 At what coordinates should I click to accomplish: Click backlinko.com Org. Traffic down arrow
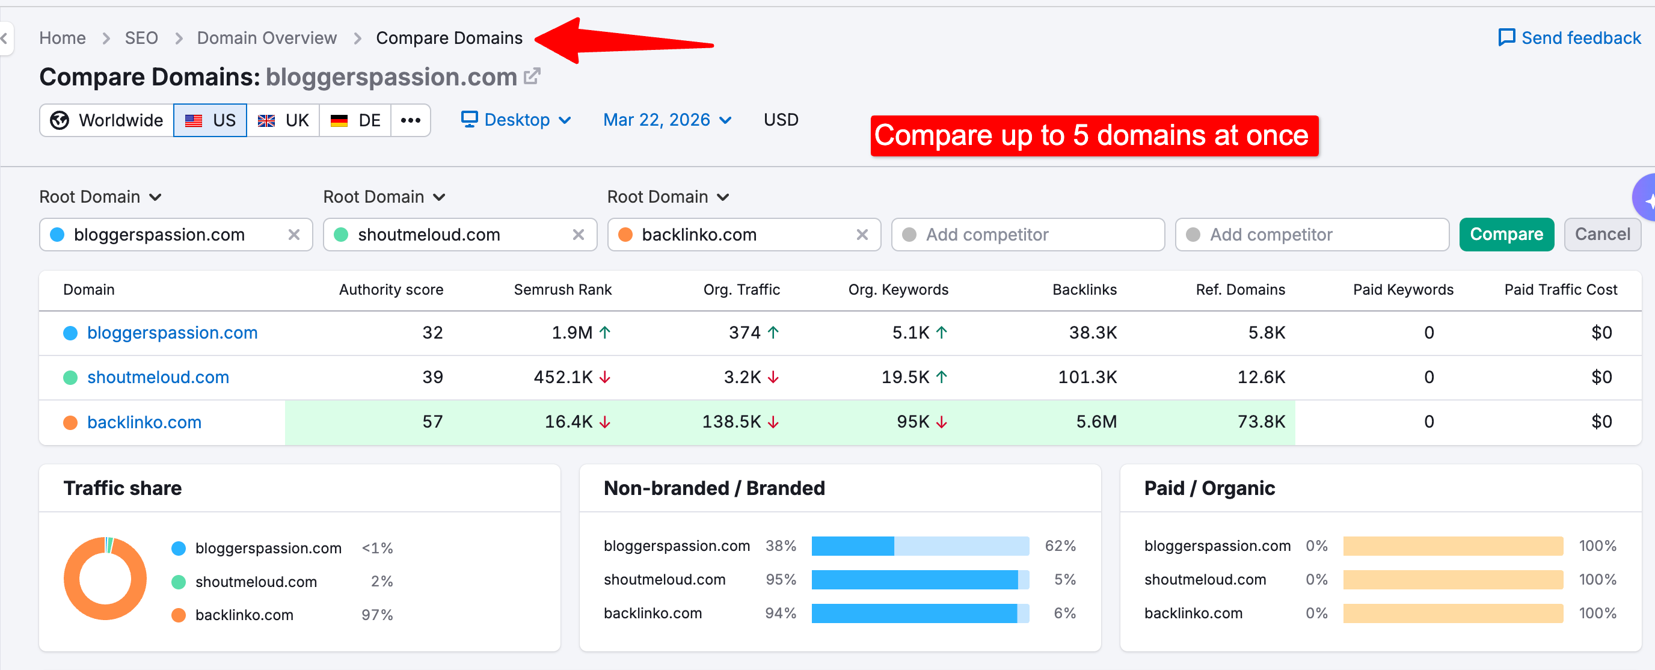click(x=773, y=422)
